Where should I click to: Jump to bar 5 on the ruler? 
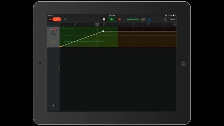click(119, 24)
